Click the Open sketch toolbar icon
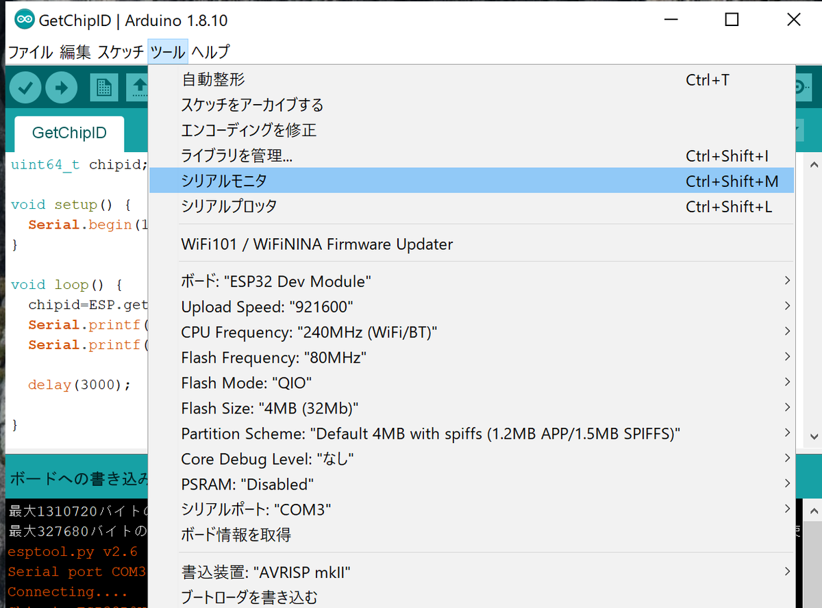Viewport: 822px width, 608px height. point(138,88)
